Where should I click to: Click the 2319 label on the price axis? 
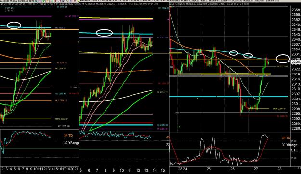(x=296, y=74)
